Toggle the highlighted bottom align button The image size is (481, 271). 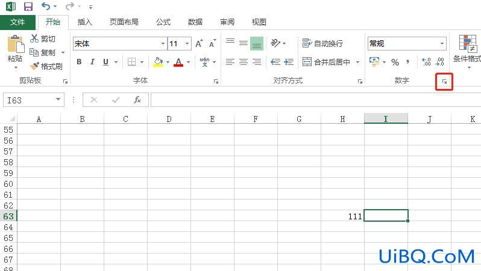pos(257,43)
